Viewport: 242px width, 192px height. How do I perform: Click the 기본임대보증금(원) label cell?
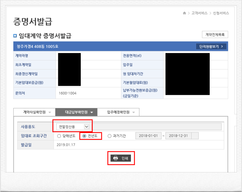tap(35, 83)
